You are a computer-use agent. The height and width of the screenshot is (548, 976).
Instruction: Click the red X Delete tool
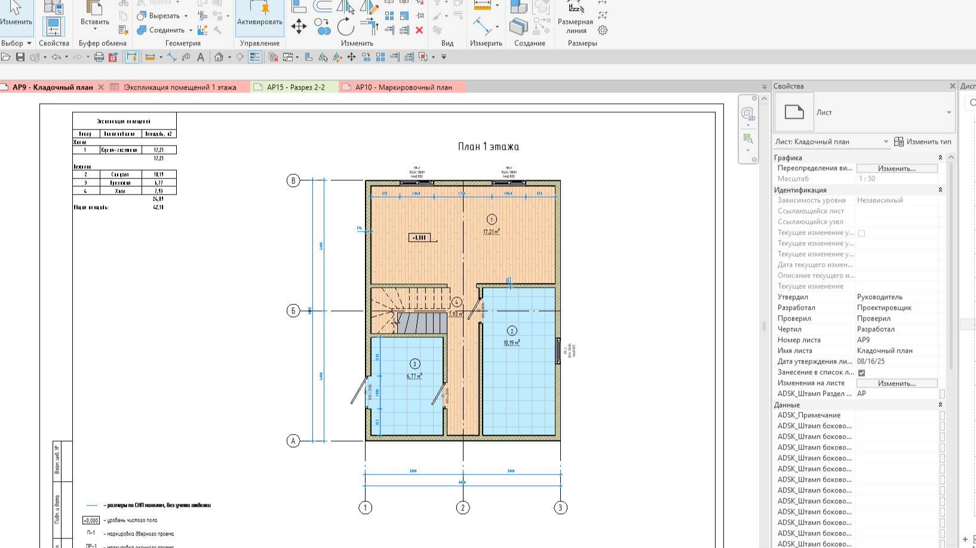(419, 30)
